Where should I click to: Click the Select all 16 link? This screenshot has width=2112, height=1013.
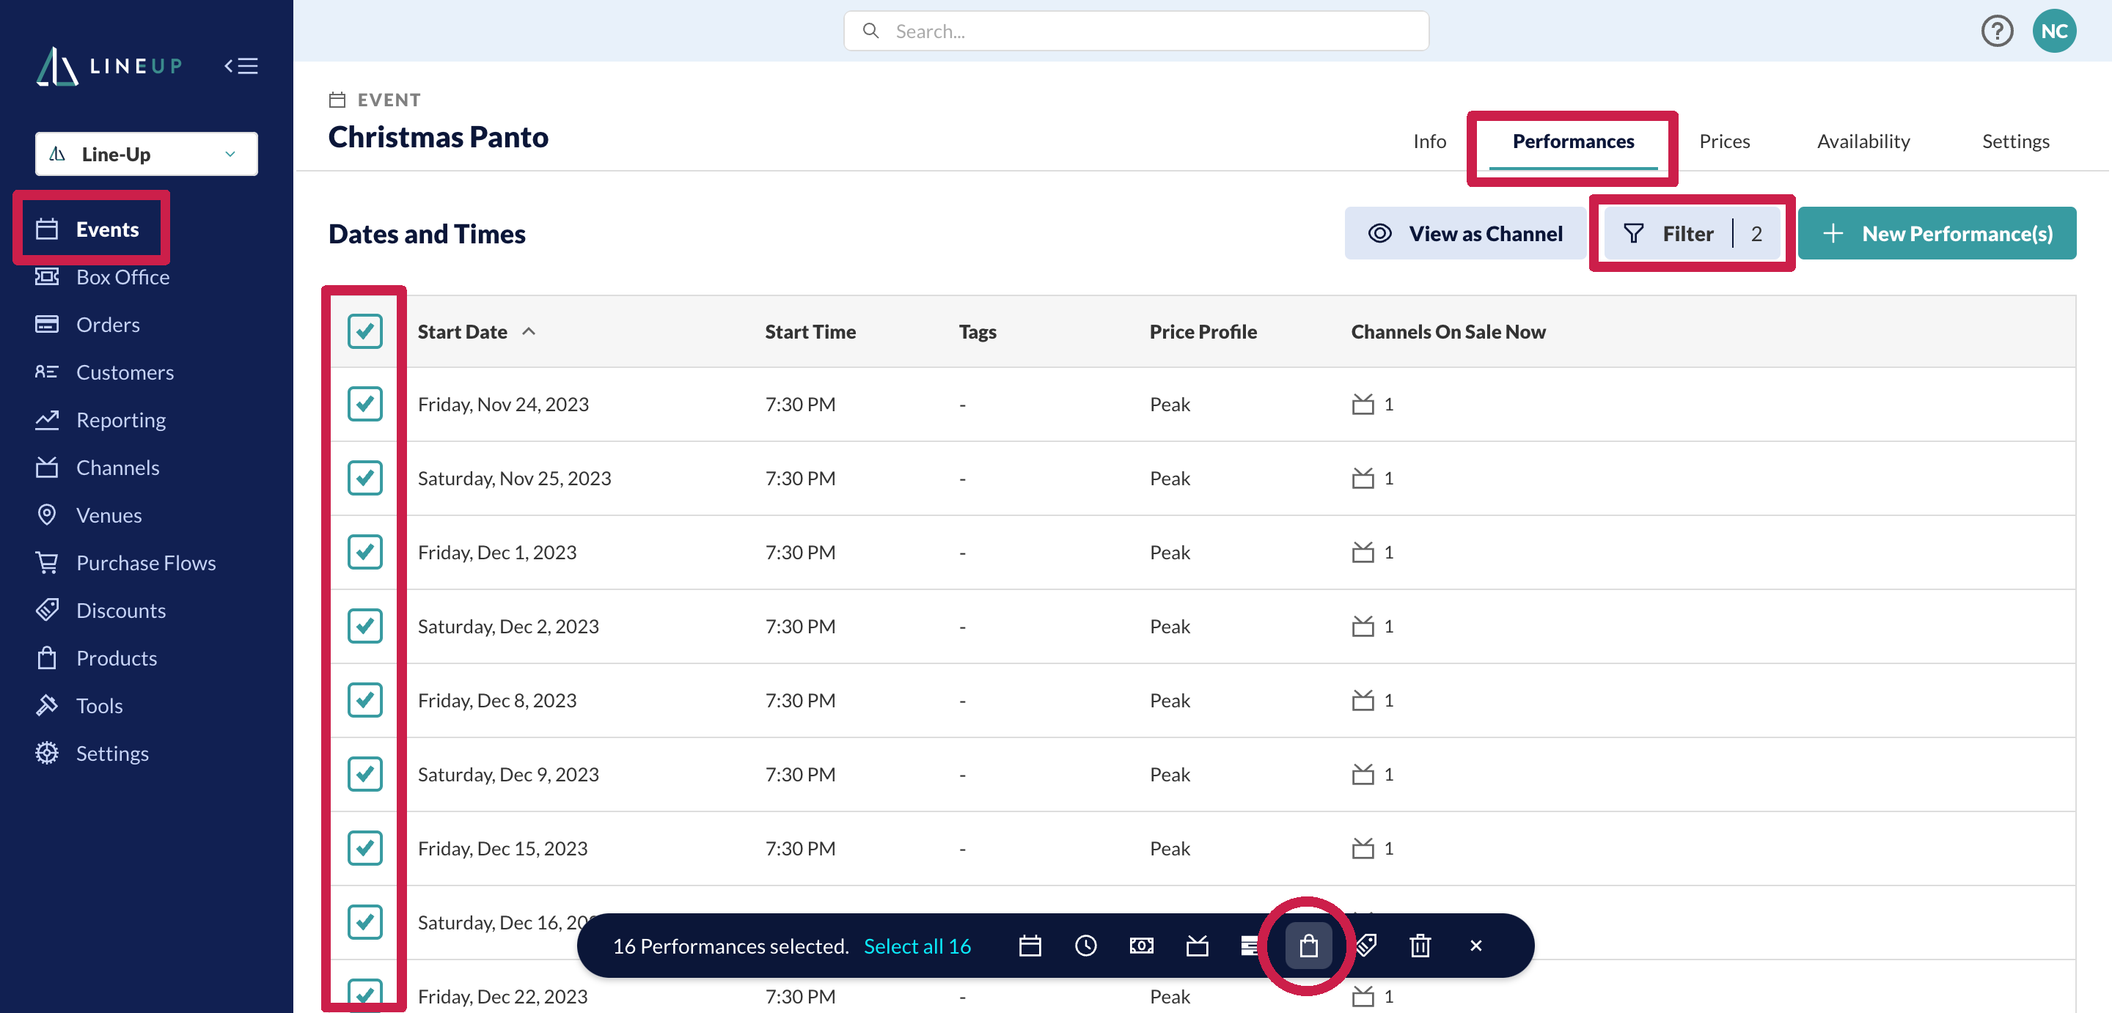[x=917, y=946]
